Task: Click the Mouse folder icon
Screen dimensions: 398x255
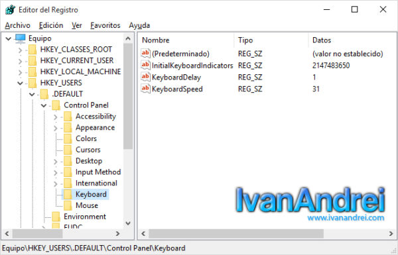Action: (68, 205)
